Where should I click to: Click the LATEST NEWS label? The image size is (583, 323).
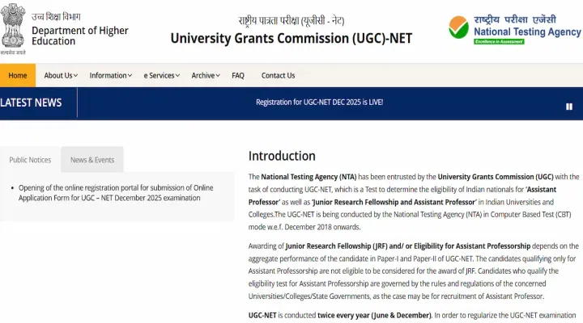pyautogui.click(x=31, y=103)
